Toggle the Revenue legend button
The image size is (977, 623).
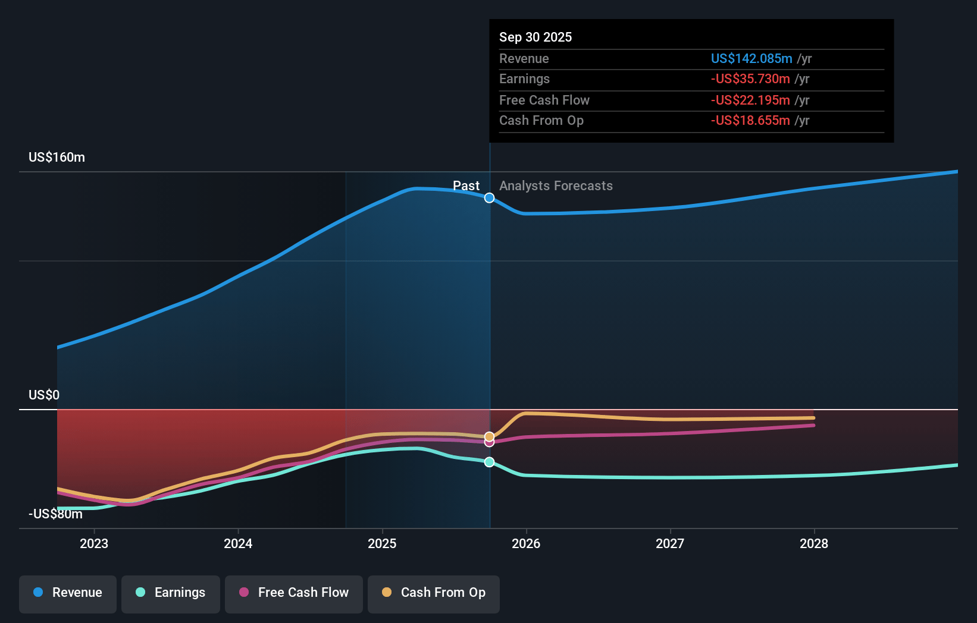click(68, 593)
